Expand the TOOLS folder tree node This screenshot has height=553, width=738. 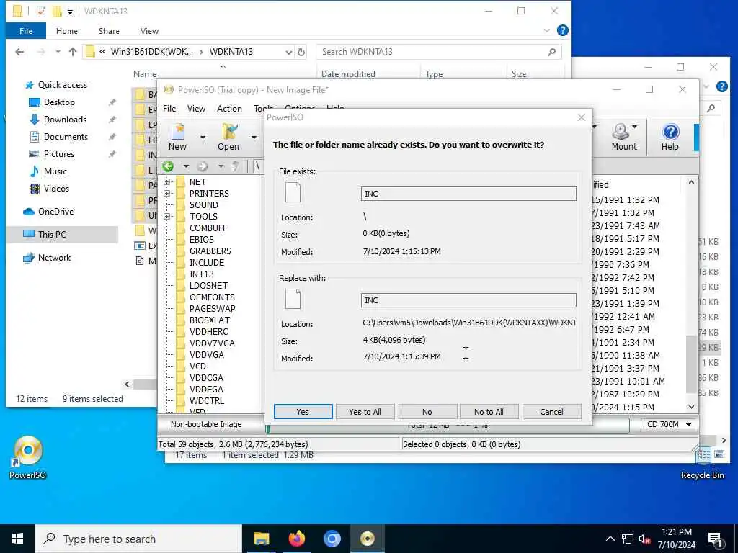pyautogui.click(x=166, y=216)
